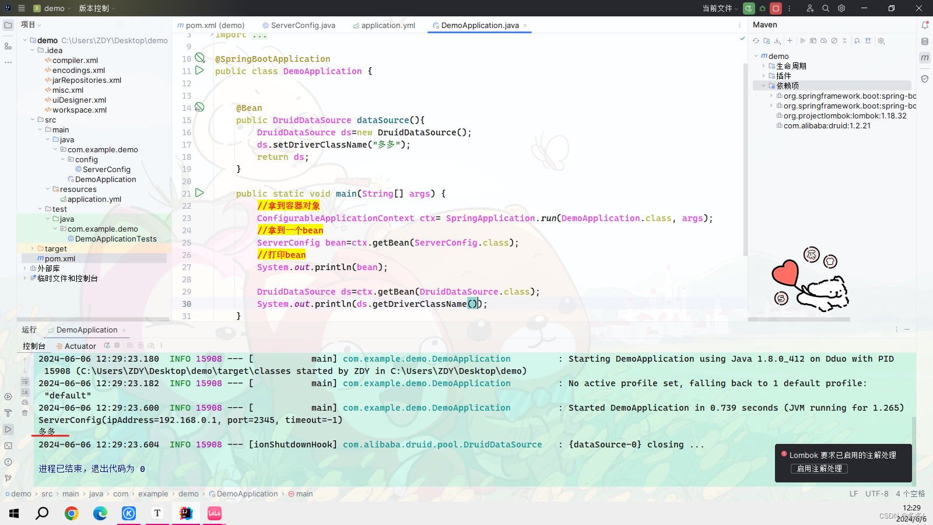The image size is (933, 525).
Task: Enable soft-wrap in the run console
Action: click(24, 381)
